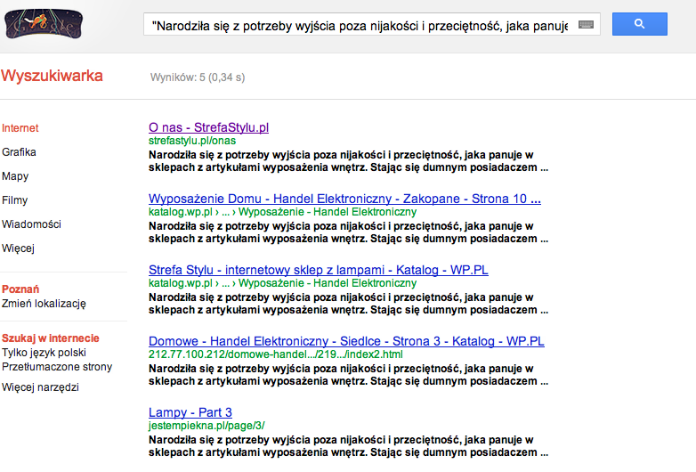
Task: Open Domowe Handel Elektroniczny Siedlce result
Action: (x=346, y=341)
